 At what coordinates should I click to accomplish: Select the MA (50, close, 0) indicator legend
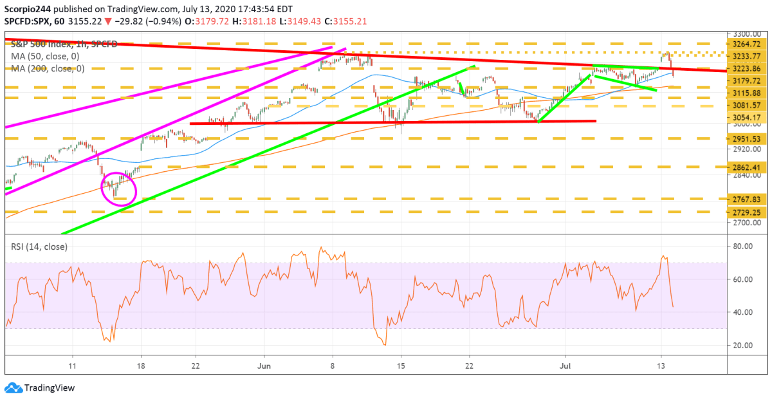(45, 57)
